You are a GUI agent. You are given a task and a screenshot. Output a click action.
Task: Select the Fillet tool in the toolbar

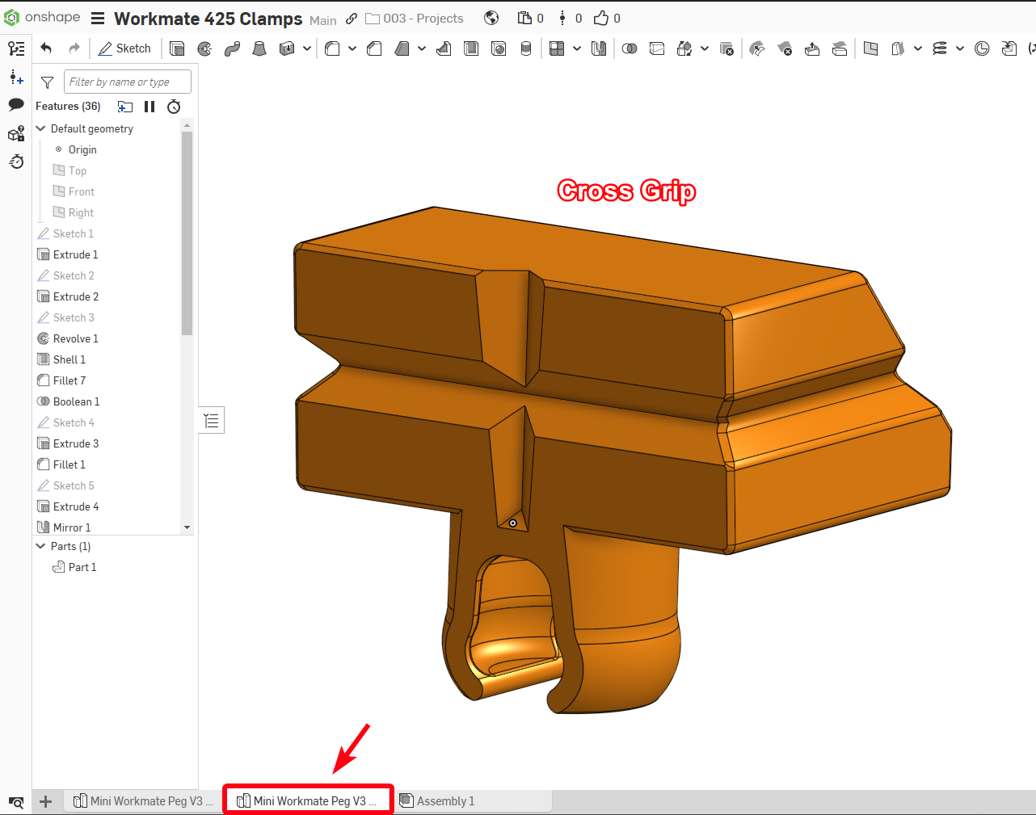[332, 48]
